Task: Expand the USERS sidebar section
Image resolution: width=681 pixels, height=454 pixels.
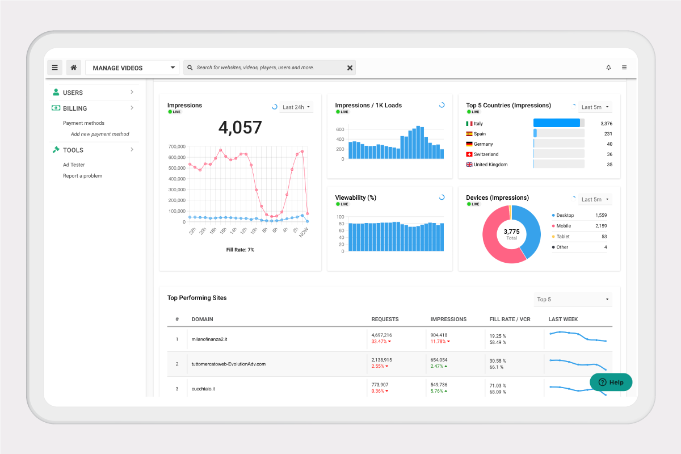Action: pos(94,93)
